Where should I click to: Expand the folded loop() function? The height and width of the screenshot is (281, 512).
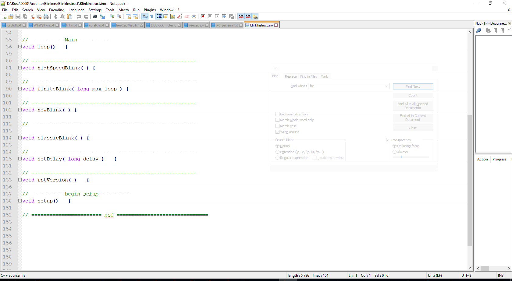[x=20, y=47]
